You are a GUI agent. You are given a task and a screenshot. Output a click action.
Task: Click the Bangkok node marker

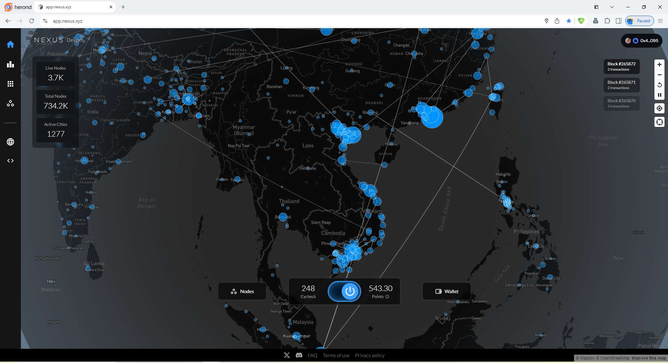pos(283,217)
